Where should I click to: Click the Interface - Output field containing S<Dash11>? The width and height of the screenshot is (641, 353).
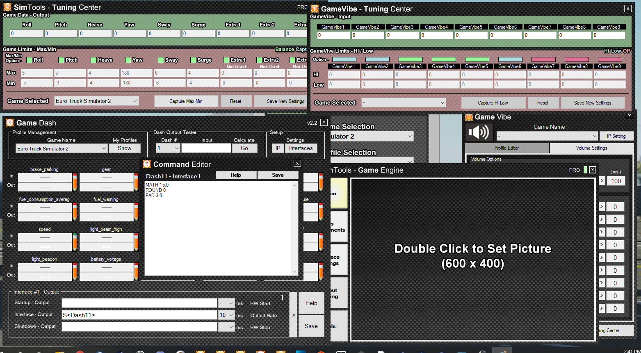[139, 315]
